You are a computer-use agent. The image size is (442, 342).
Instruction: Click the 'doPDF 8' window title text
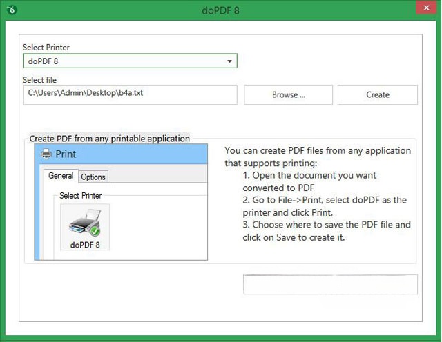coord(221,11)
